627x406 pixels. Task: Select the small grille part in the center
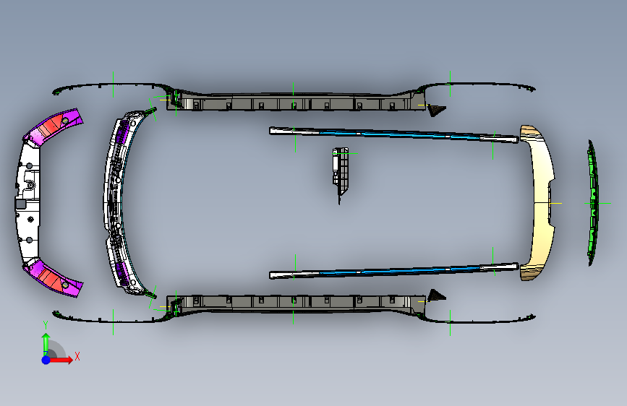341,174
